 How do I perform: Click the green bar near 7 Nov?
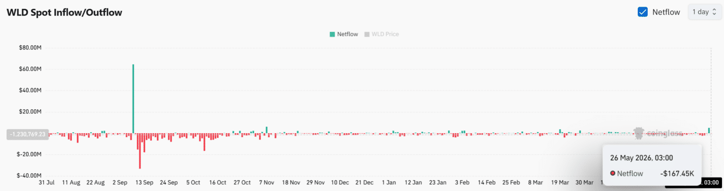click(267, 130)
